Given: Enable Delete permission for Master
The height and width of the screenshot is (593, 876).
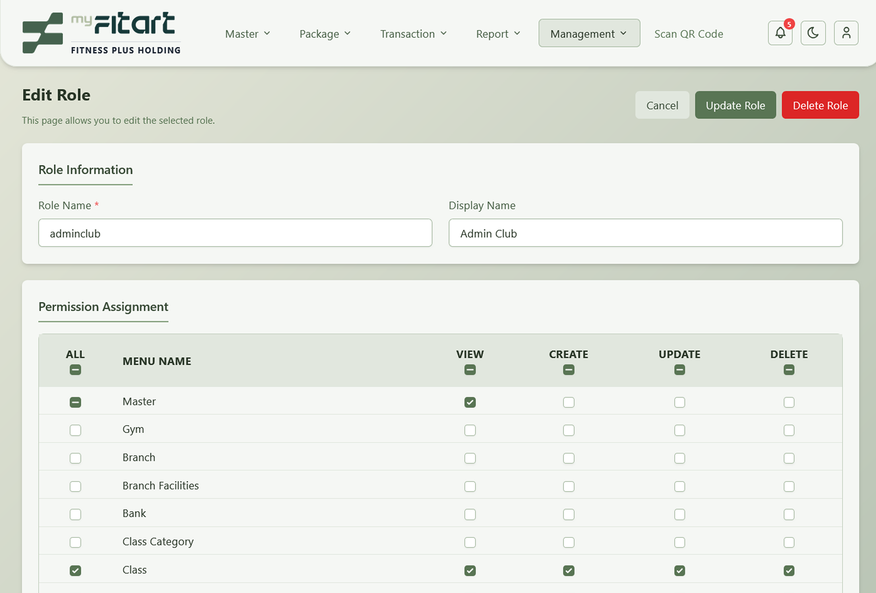Looking at the screenshot, I should (x=789, y=402).
